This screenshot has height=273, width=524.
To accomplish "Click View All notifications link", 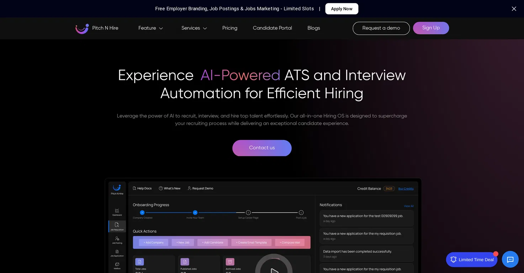I will pos(409,206).
